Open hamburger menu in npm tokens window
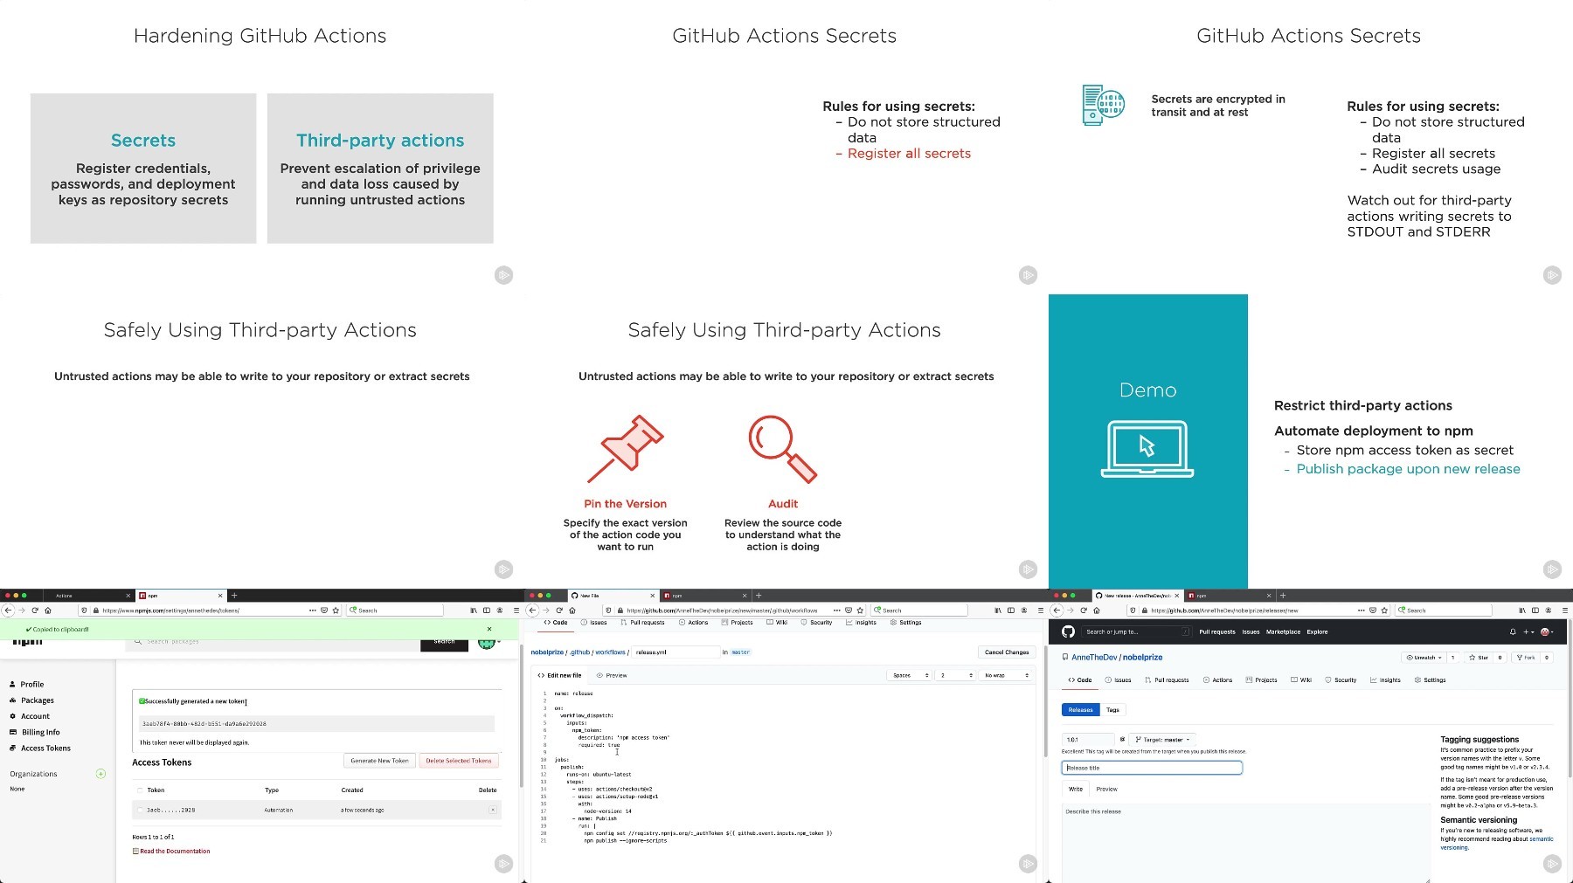This screenshot has height=883, width=1573. 516,611
